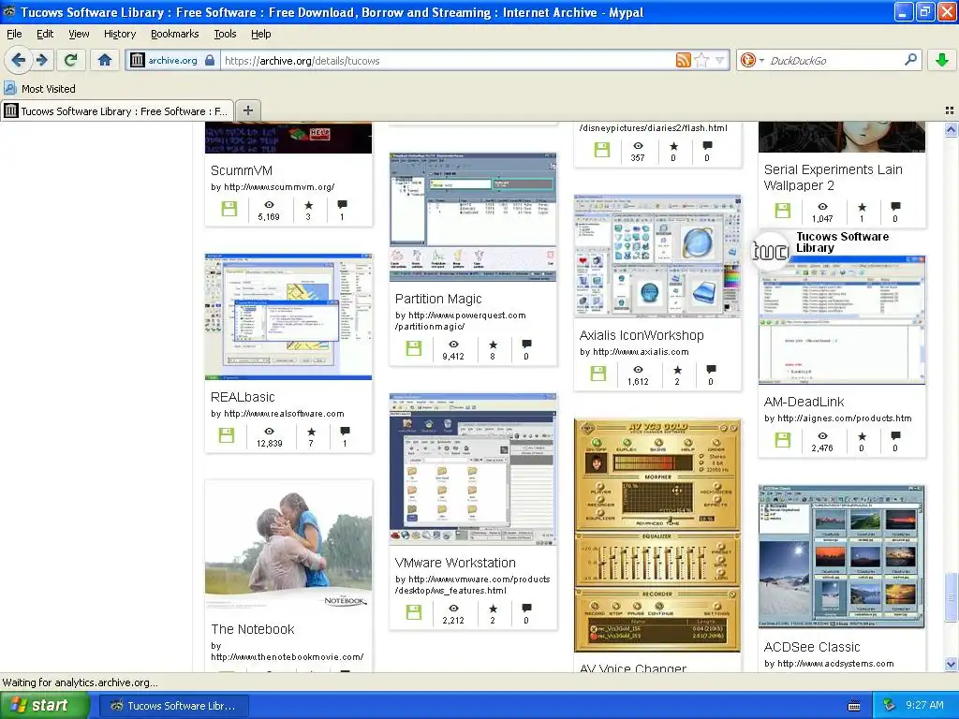Click the URL address field
Screen dimensions: 959x719
(449, 60)
